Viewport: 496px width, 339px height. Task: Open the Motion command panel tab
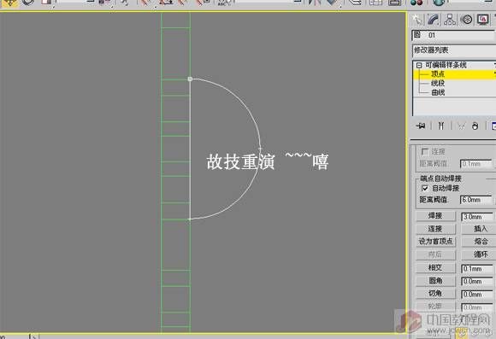[466, 20]
